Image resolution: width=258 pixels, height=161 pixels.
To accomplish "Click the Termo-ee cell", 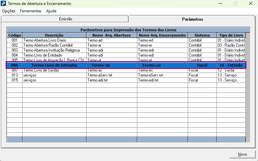I will point(162,65).
